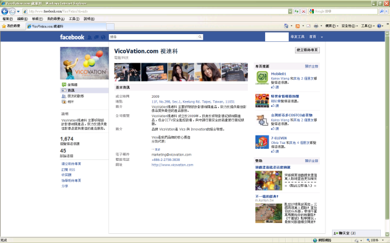Click the COSTCO page recommendation link
This screenshot has height=243, width=390.
point(292,115)
